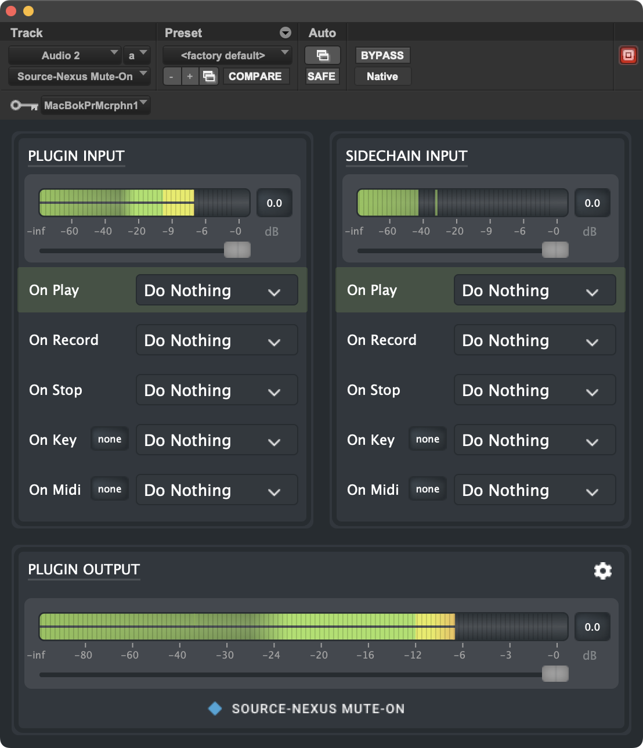Click the Plugin Output gain slider handle
643x748 pixels.
555,674
